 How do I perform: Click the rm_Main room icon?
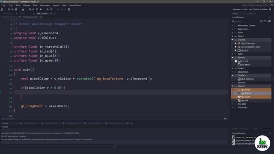239,65
